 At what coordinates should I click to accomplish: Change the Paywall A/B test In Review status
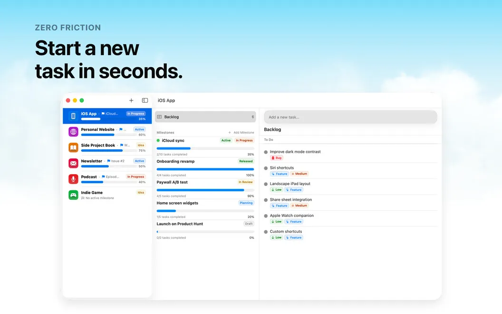coord(246,182)
